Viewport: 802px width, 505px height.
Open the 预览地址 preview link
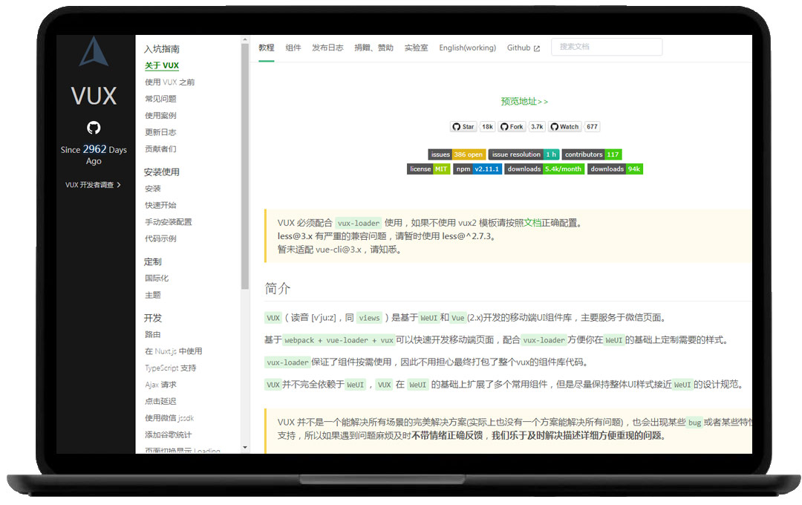(x=524, y=102)
